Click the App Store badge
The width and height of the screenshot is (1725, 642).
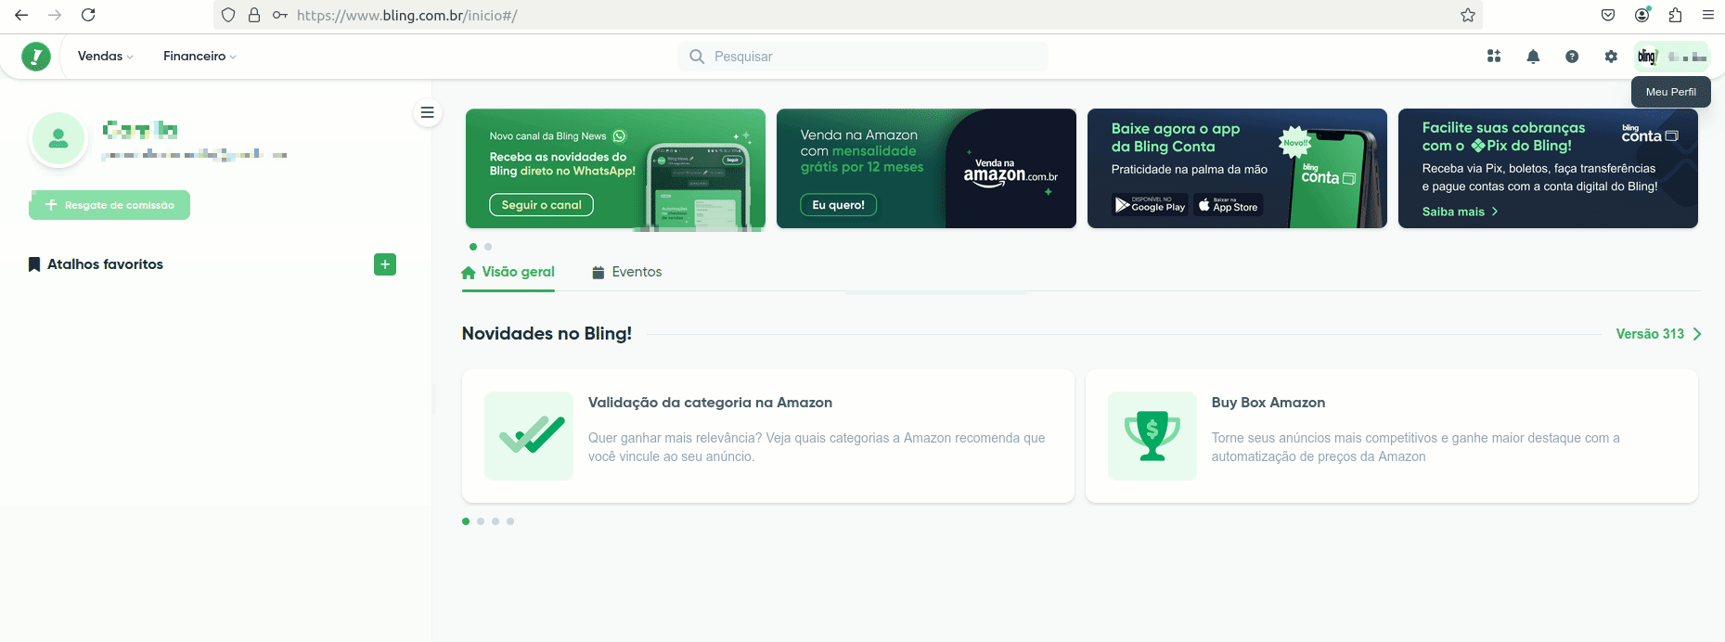tap(1229, 205)
